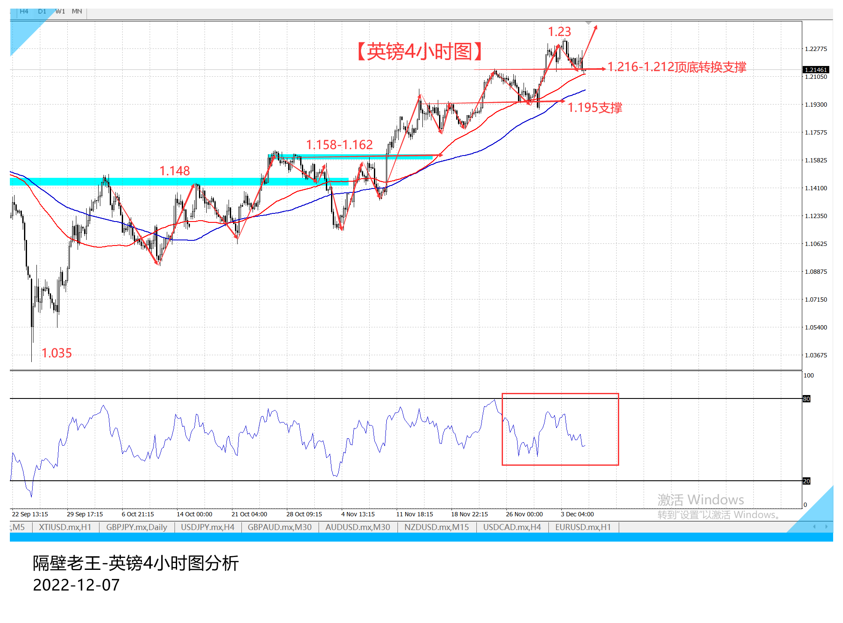Open the GBPJPY.mx,Daily chart tab
843x623 pixels.
(136, 527)
